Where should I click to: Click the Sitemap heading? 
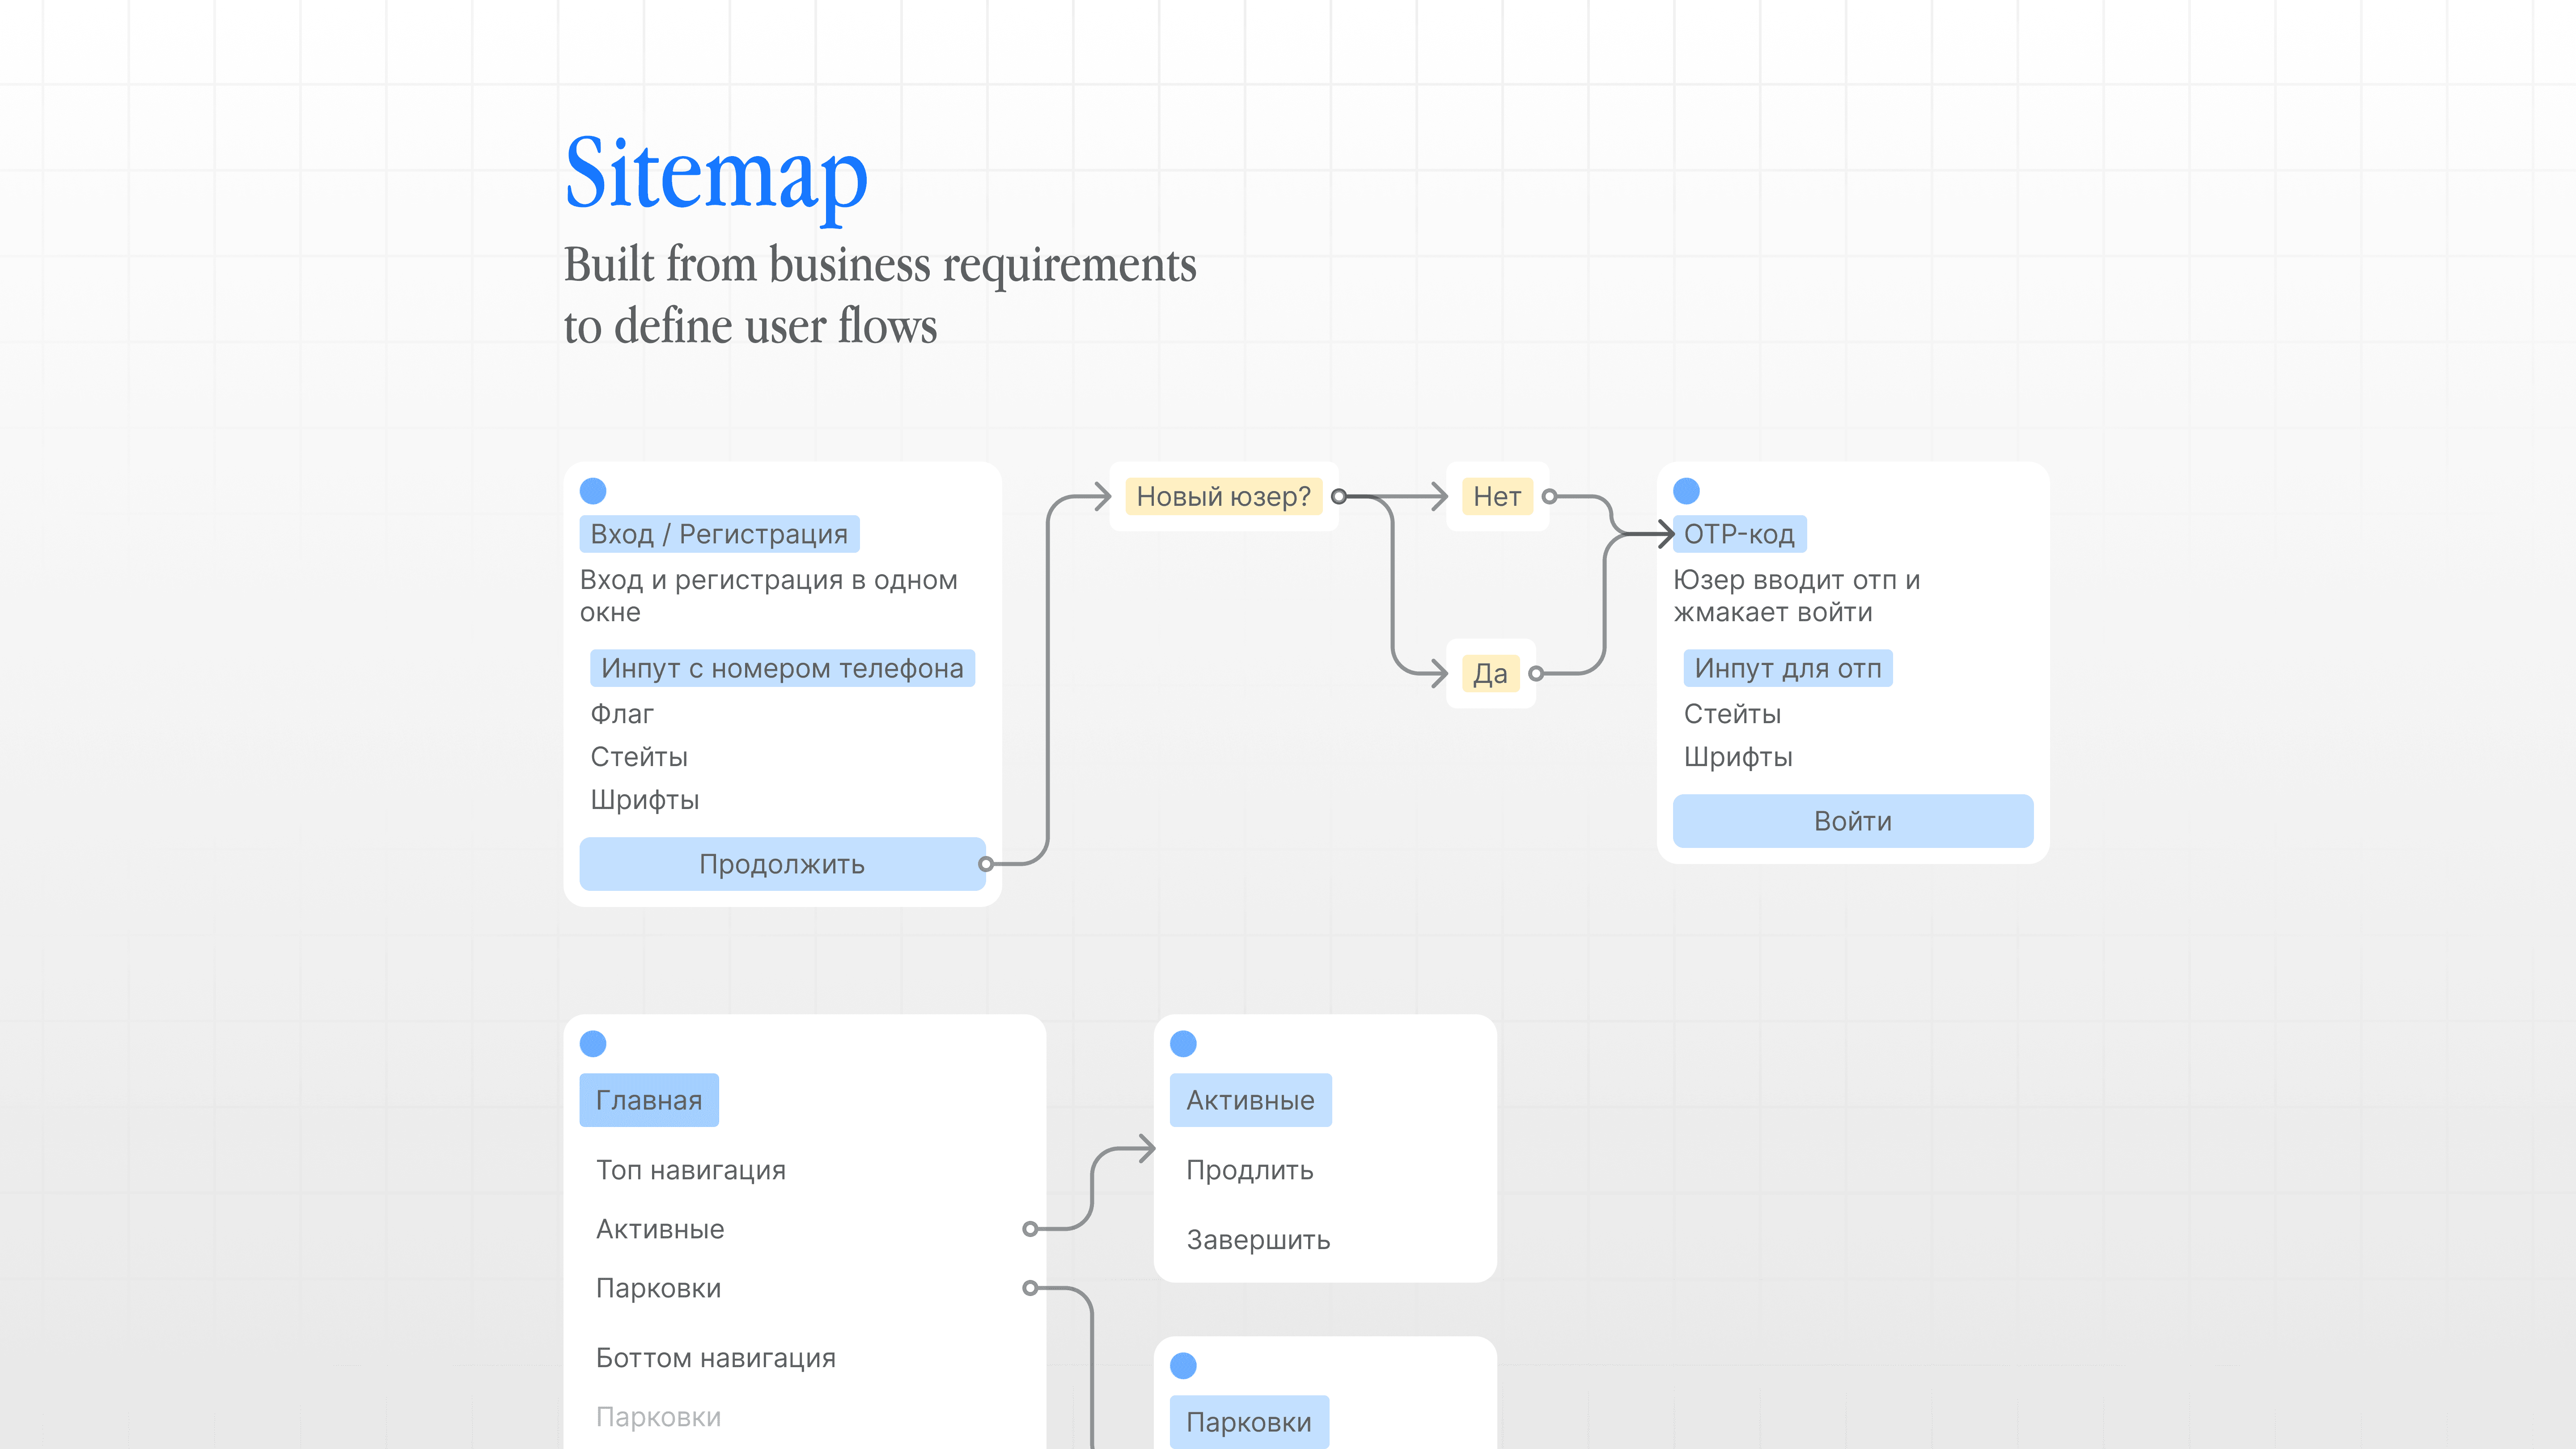[x=716, y=174]
